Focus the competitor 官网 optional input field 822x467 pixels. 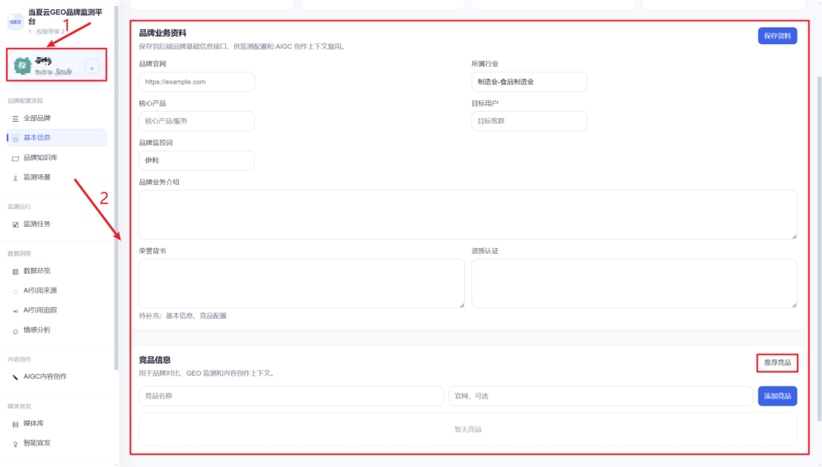601,396
